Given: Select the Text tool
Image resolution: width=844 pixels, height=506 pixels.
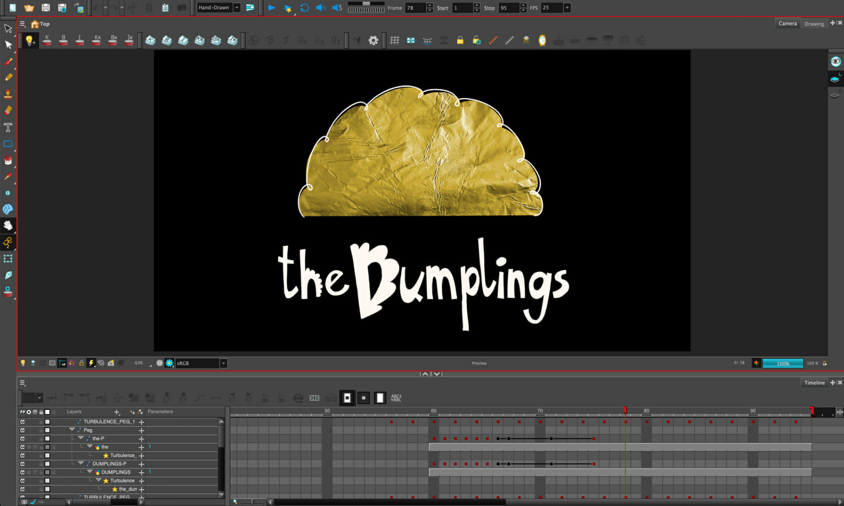Looking at the screenshot, I should (8, 127).
